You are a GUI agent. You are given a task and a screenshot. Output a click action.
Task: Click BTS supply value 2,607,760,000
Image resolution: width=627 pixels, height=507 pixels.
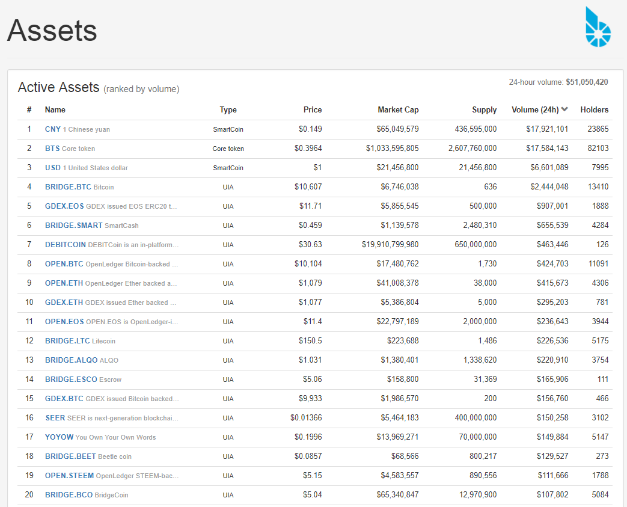[473, 148]
